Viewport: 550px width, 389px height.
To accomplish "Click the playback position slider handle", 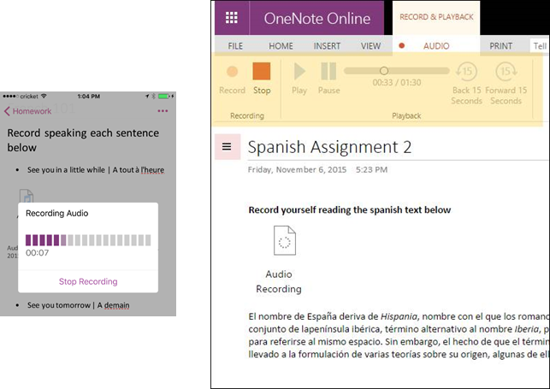I will (383, 71).
